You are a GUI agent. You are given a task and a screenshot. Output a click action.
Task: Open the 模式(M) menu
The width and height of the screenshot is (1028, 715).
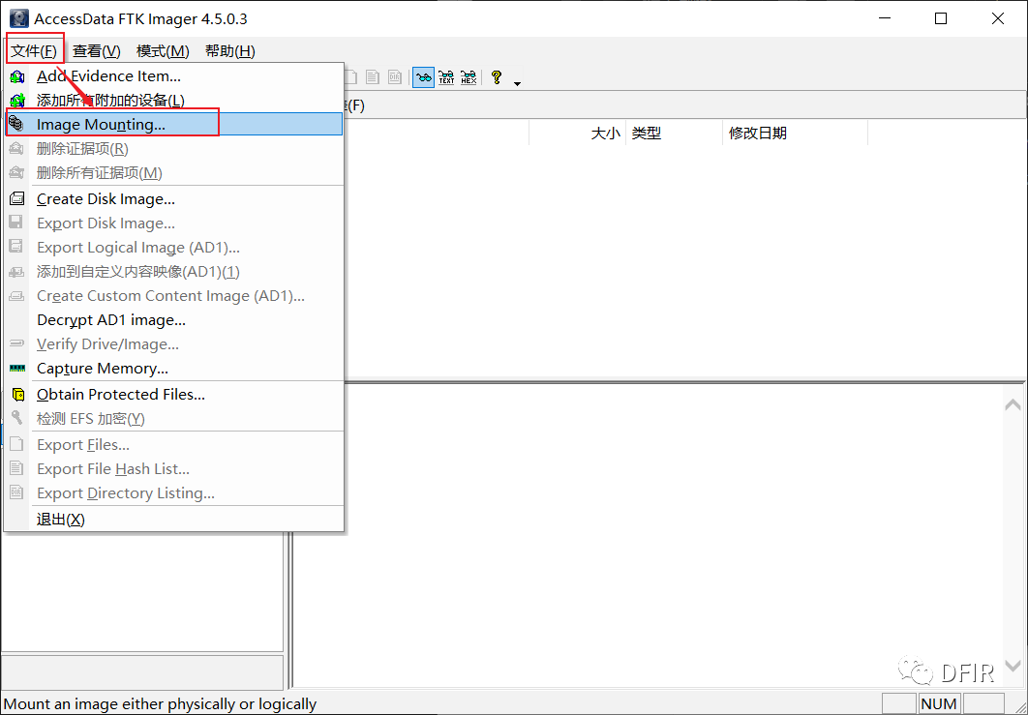[163, 51]
